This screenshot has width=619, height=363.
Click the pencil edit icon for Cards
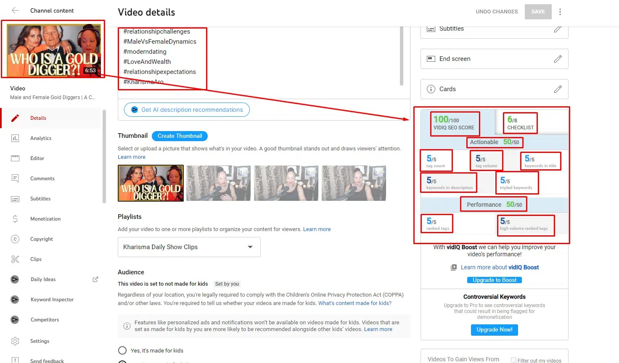[x=558, y=89]
